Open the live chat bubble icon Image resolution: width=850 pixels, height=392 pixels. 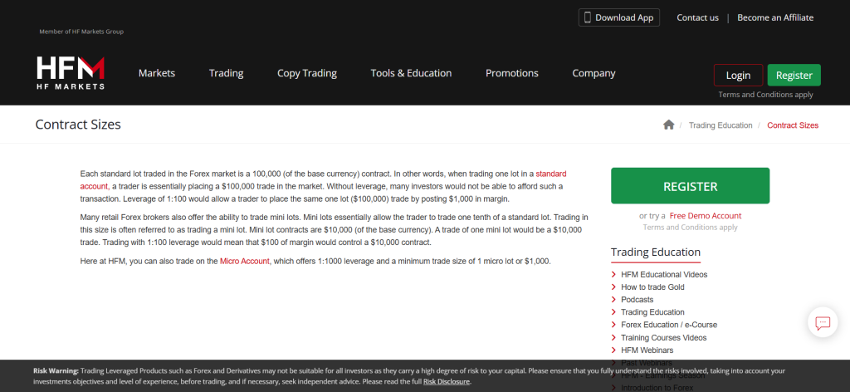click(x=823, y=322)
